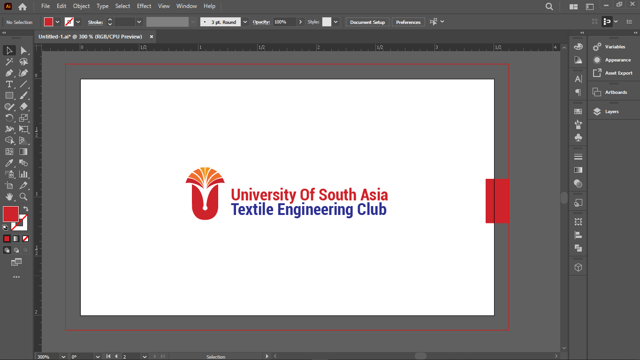Select the Magic Wand tool

pyautogui.click(x=9, y=61)
